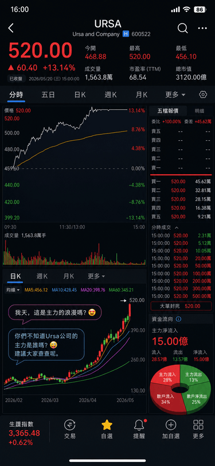Tap the 主力淨流入 15.00億 value
The image size is (215, 466).
tap(170, 341)
